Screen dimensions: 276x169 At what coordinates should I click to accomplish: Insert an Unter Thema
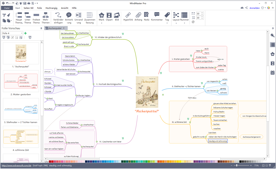click(x=28, y=18)
